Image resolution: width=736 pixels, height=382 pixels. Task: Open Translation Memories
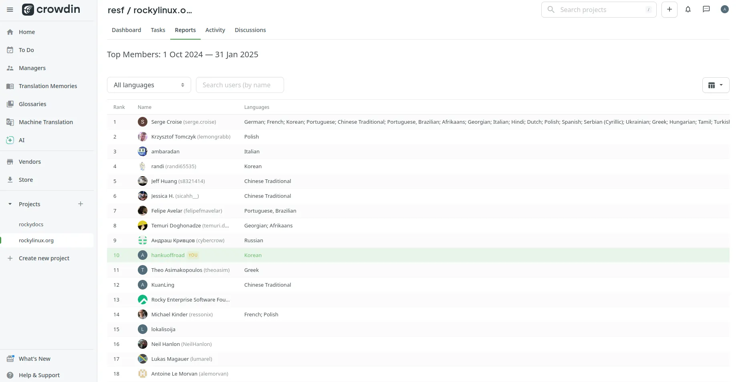(x=47, y=86)
